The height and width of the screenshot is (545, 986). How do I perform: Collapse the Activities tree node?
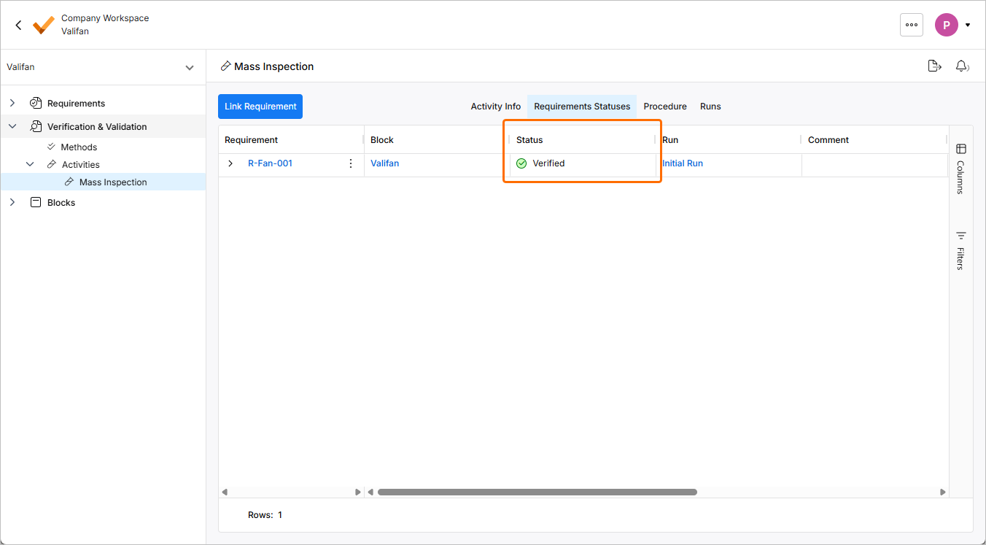point(30,165)
